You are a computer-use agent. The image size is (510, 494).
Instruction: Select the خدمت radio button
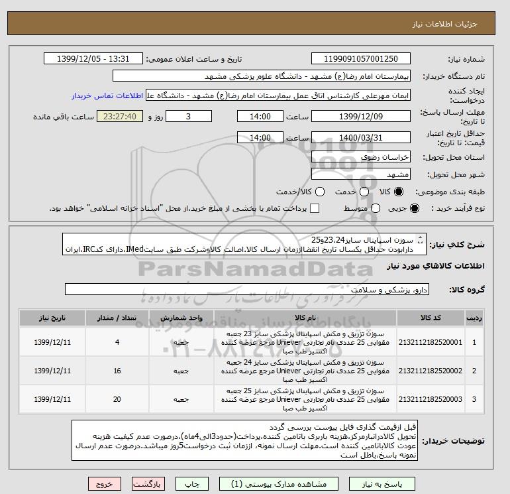(364, 192)
